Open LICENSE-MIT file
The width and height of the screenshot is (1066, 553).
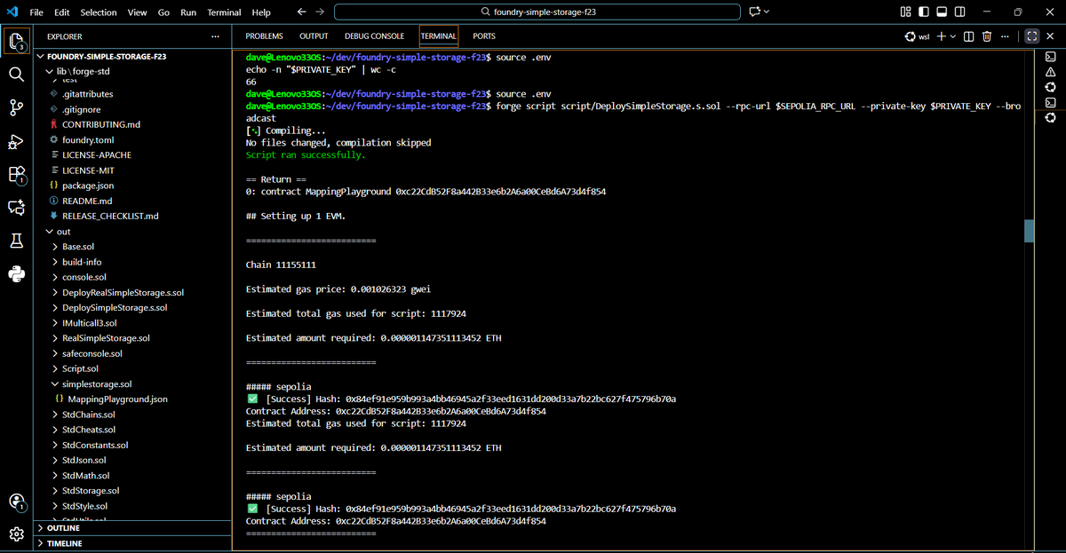point(133,170)
